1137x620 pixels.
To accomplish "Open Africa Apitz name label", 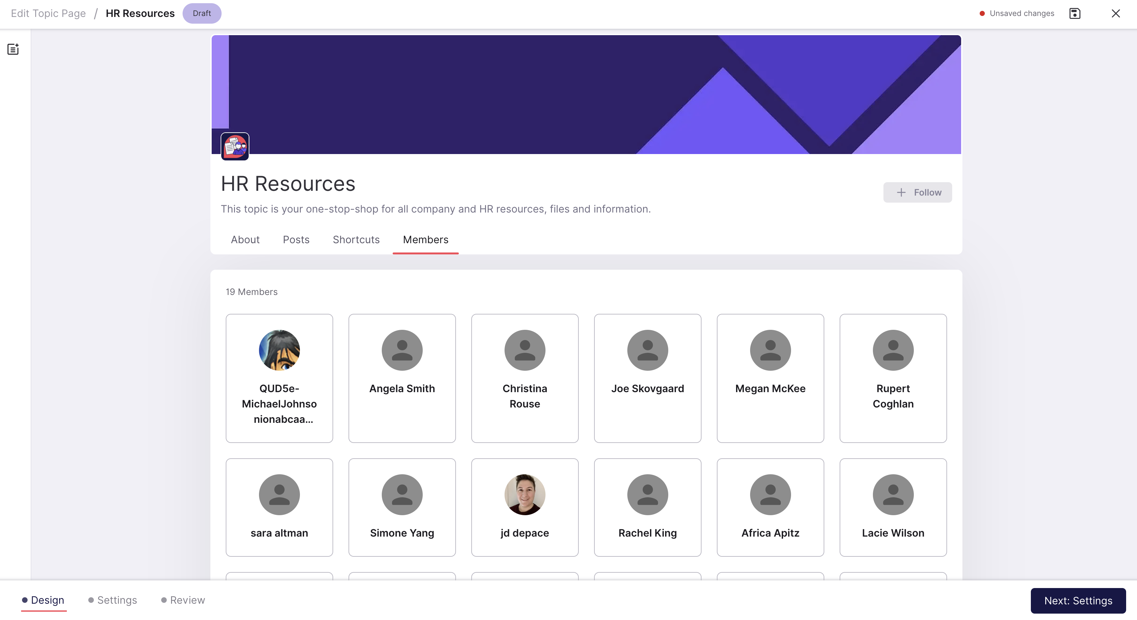I will [x=770, y=533].
